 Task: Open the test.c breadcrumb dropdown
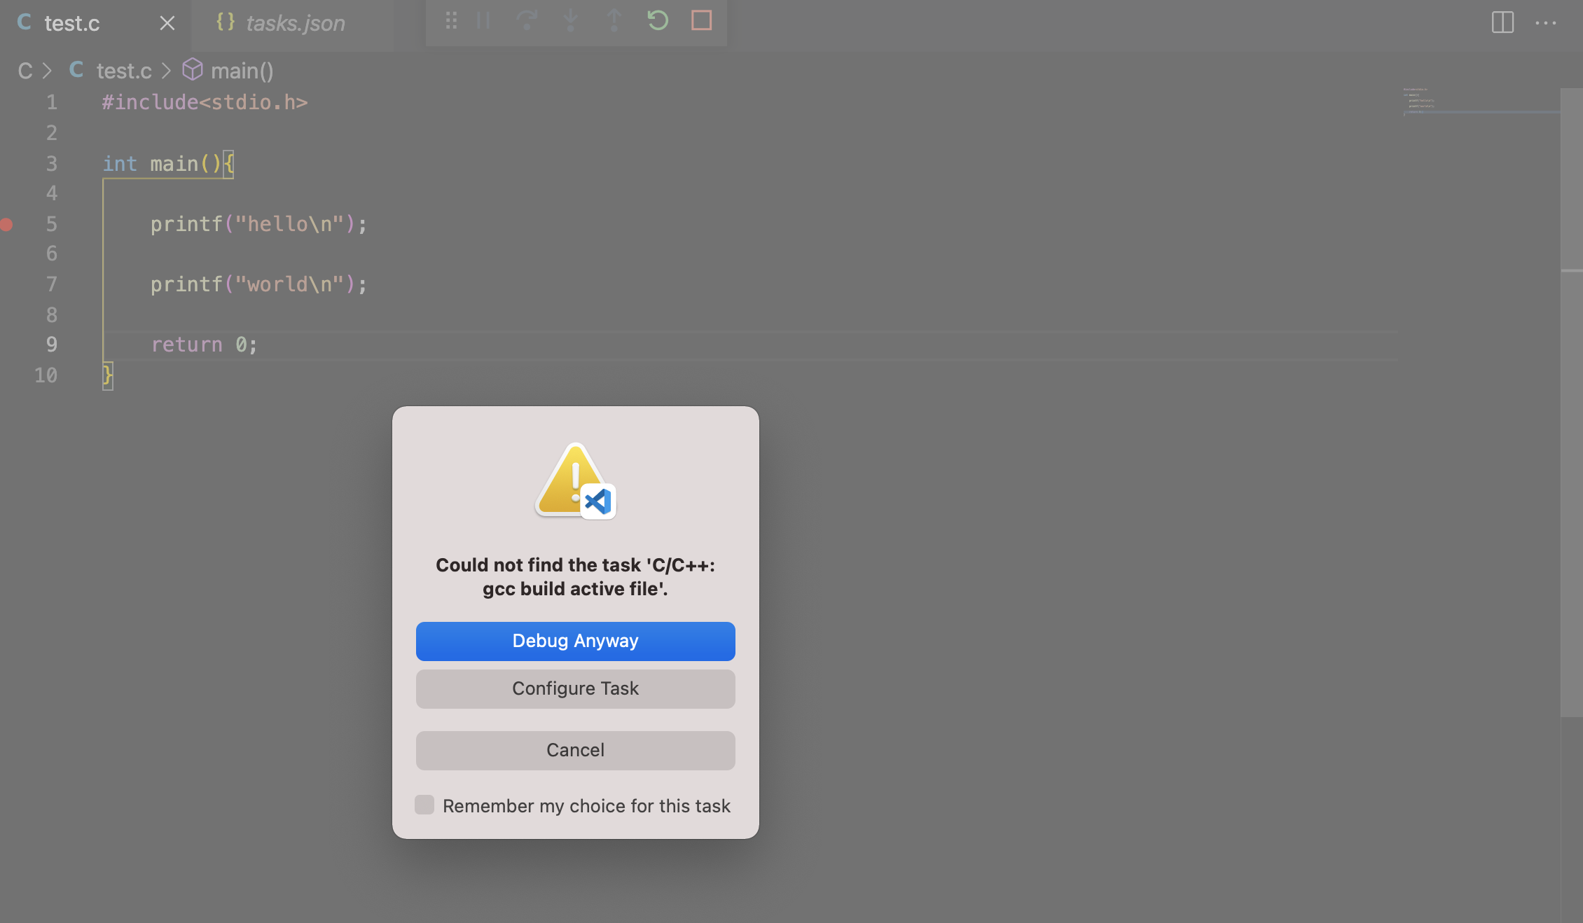click(123, 71)
